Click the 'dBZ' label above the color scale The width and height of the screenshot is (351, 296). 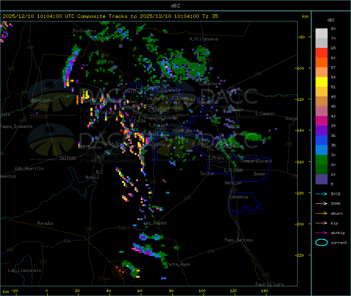coord(331,20)
